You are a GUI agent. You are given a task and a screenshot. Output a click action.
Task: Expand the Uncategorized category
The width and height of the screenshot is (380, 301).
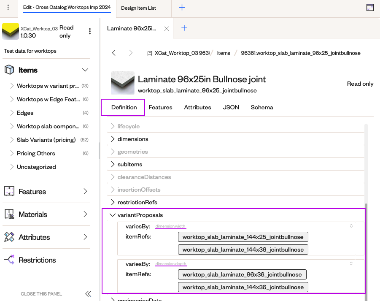click(12, 167)
